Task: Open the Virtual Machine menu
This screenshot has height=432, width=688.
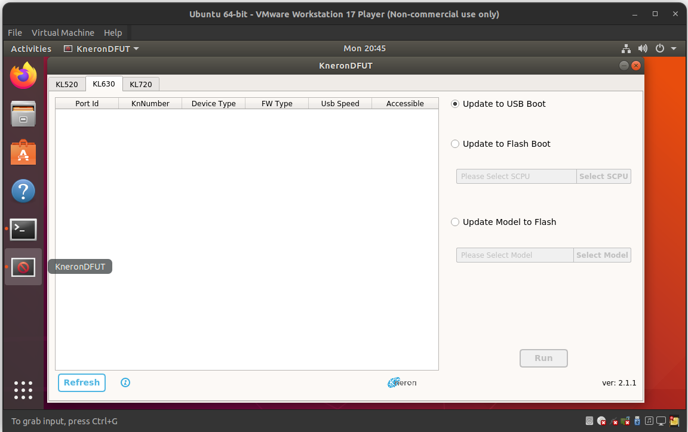Action: (x=63, y=33)
